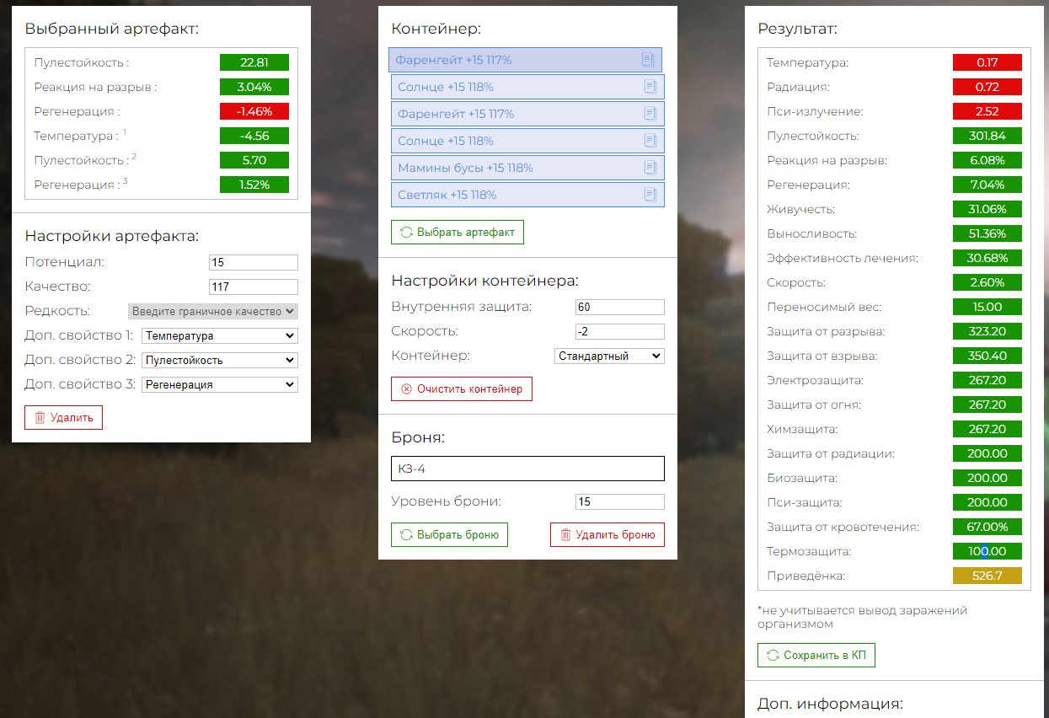The width and height of the screenshot is (1049, 718).
Task: Click the Защита от взрыва value 350.40
Action: [x=987, y=356]
